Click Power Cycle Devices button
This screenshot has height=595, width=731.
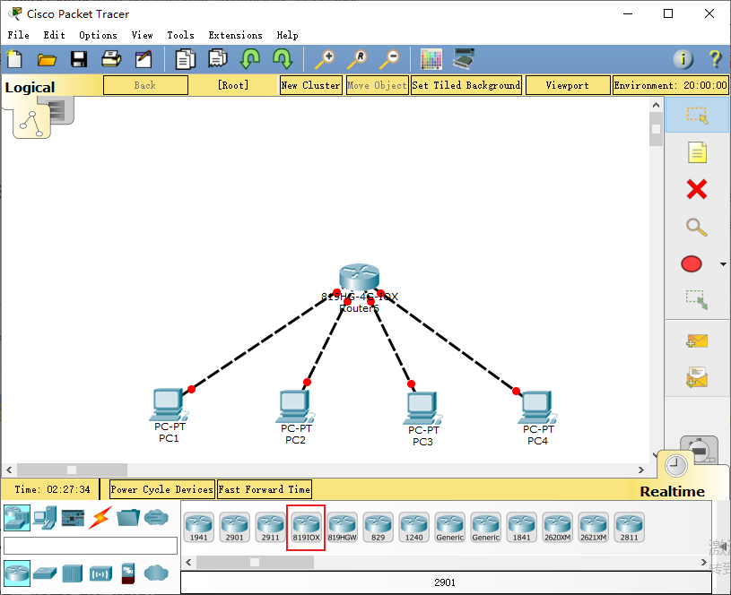[x=161, y=489]
